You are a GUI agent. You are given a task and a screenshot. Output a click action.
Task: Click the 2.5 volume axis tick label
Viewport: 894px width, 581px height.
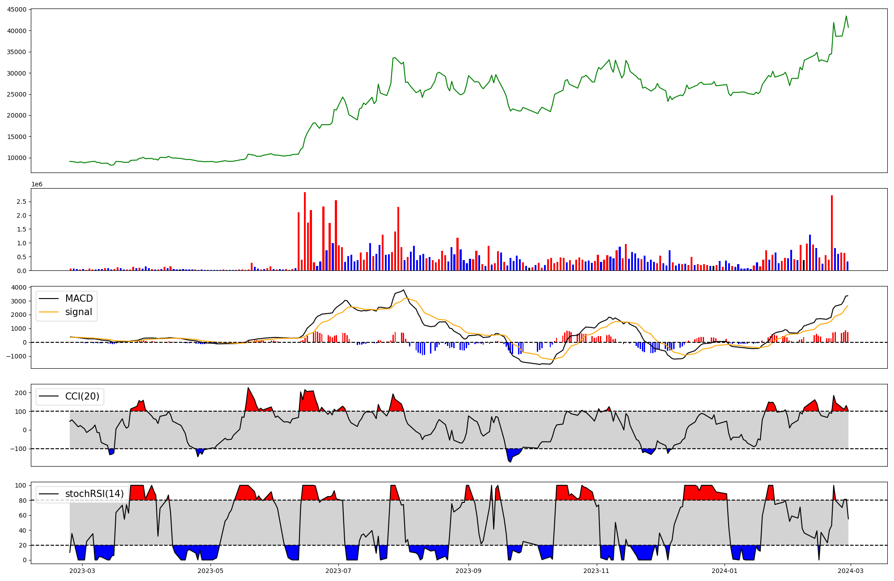[x=21, y=202]
